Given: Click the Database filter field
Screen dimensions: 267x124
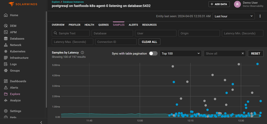Looking at the screenshot, I should (x=112, y=33).
